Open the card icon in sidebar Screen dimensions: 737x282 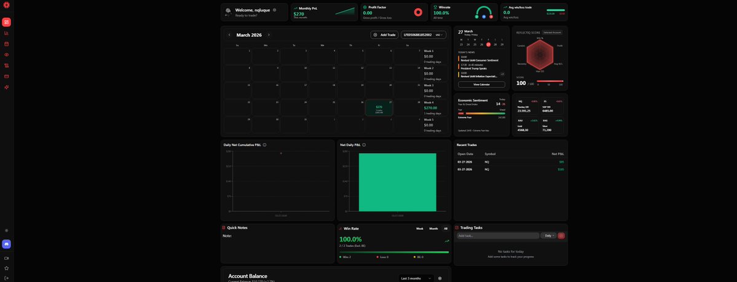7,76
